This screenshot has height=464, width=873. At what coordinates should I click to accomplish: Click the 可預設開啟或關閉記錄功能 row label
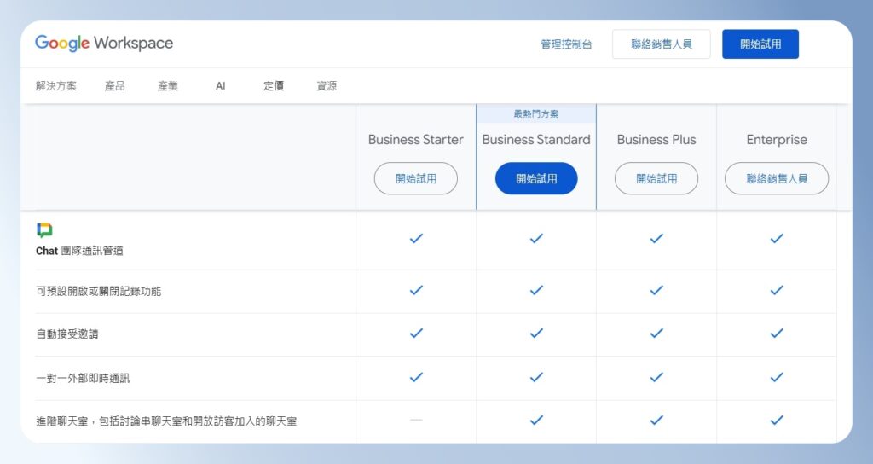(99, 291)
